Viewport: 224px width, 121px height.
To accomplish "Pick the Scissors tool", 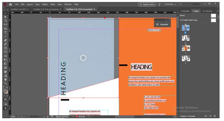I will click(5, 56).
